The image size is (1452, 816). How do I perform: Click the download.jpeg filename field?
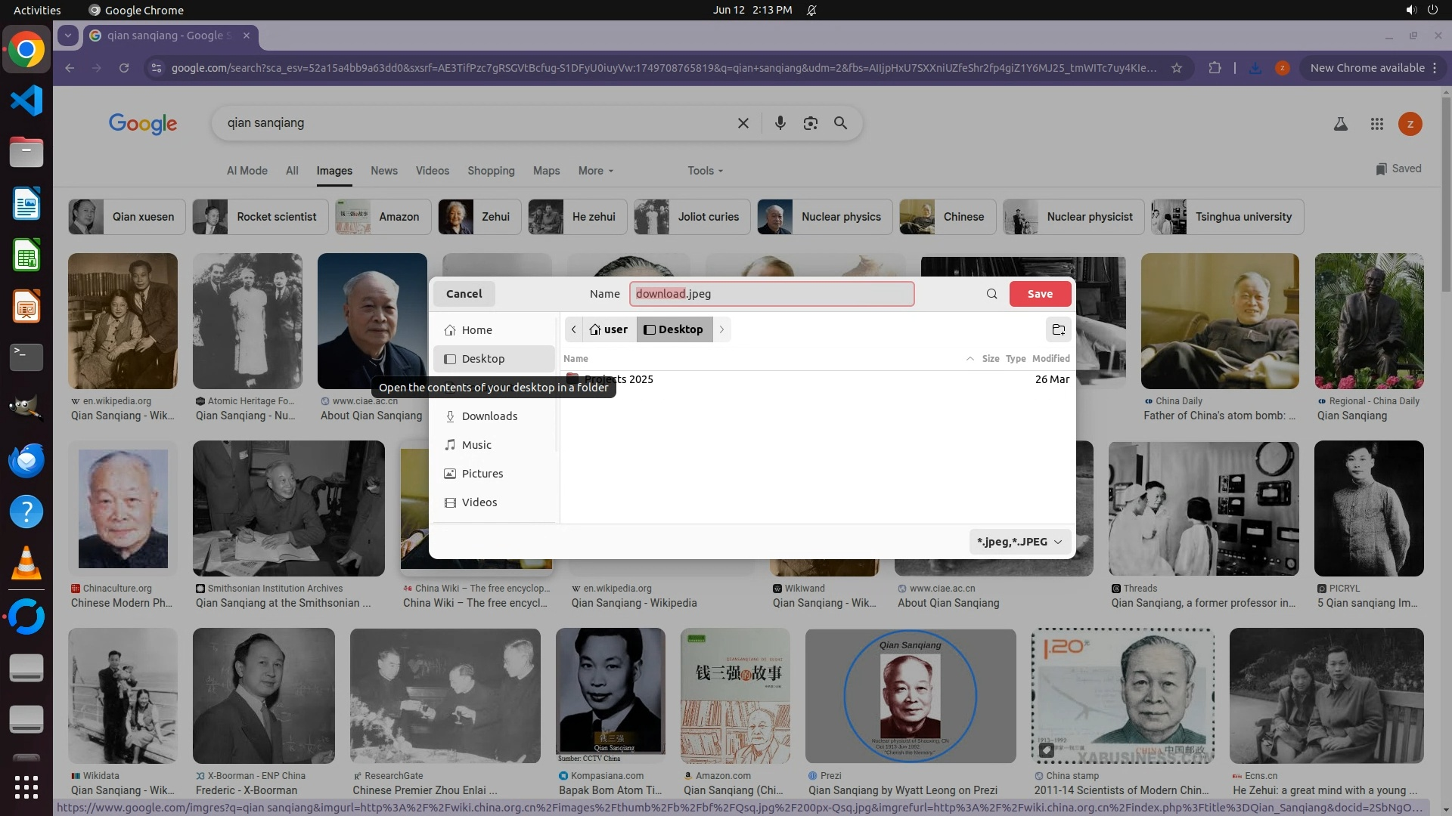coord(771,294)
